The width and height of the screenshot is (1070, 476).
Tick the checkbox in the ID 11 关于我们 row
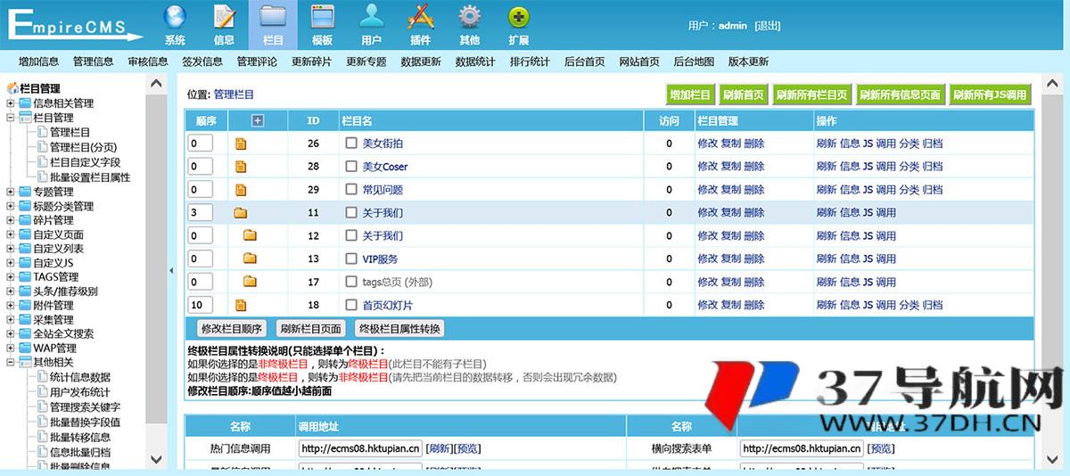[351, 213]
